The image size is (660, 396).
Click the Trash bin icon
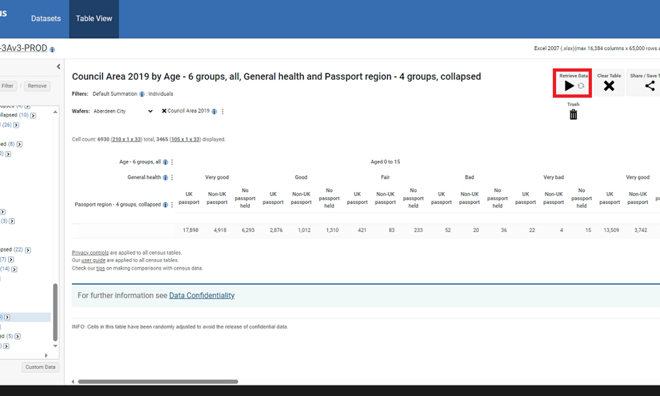[573, 115]
